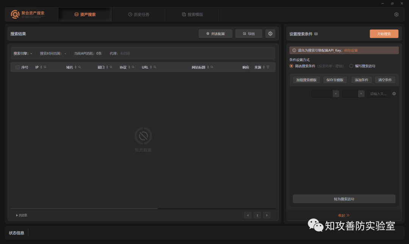
Task: Click 添加条件 button
Action: (362, 80)
